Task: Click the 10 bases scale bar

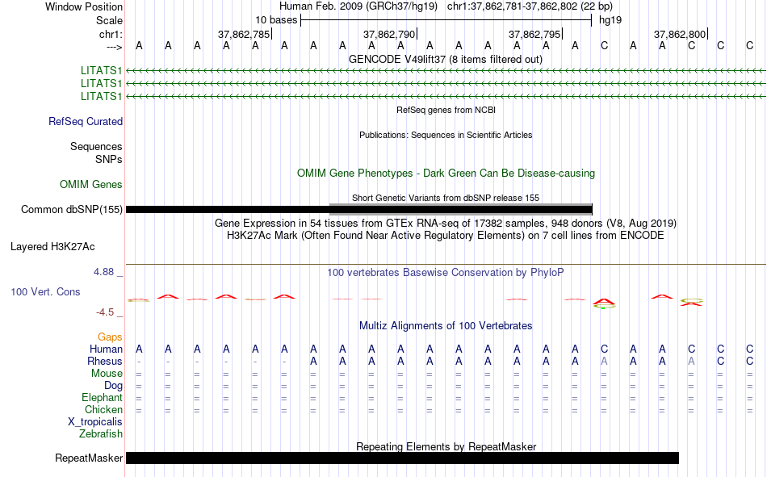Action: 446,20
